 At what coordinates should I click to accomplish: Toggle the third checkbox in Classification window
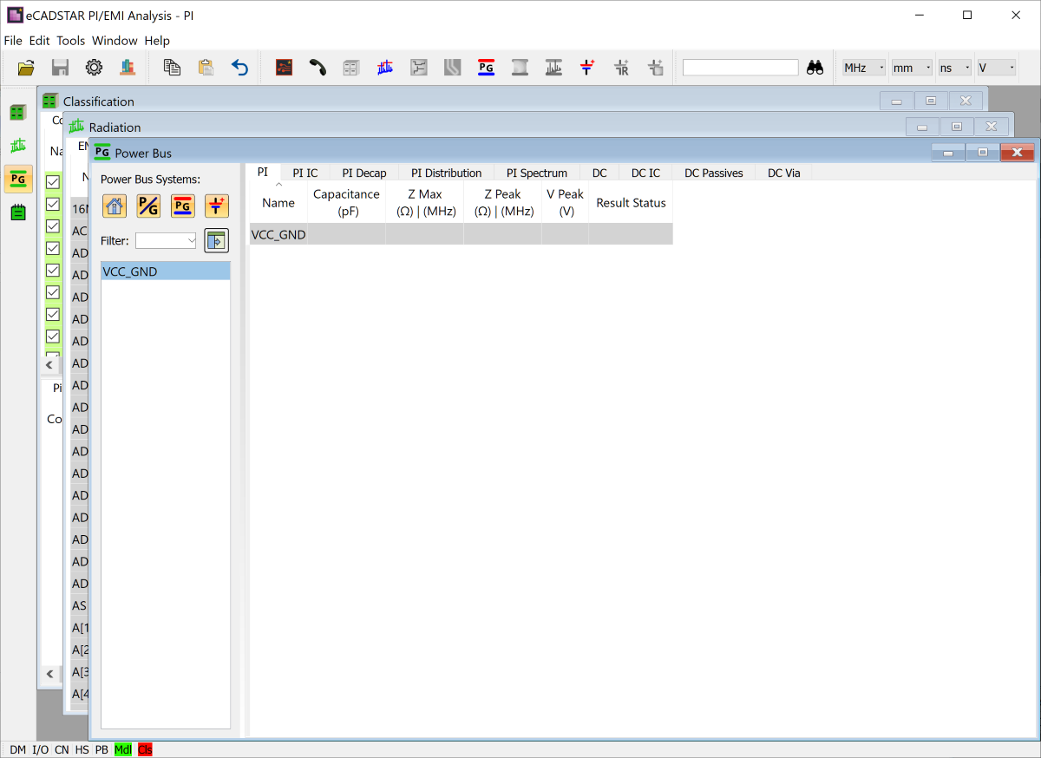click(x=53, y=225)
